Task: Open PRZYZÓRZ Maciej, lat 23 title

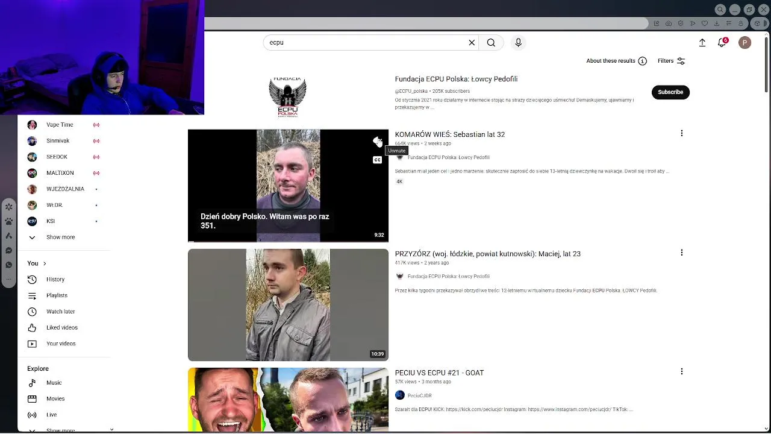Action: pos(488,254)
